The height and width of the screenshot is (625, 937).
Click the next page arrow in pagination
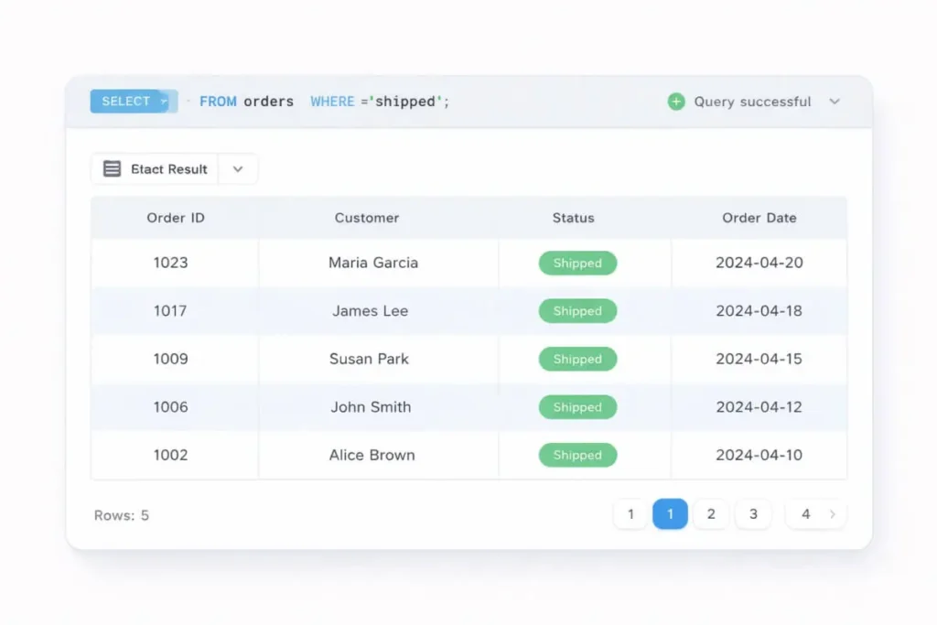tap(833, 514)
